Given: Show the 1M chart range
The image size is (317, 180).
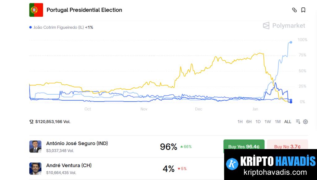Looking at the screenshot, I should [278, 122].
